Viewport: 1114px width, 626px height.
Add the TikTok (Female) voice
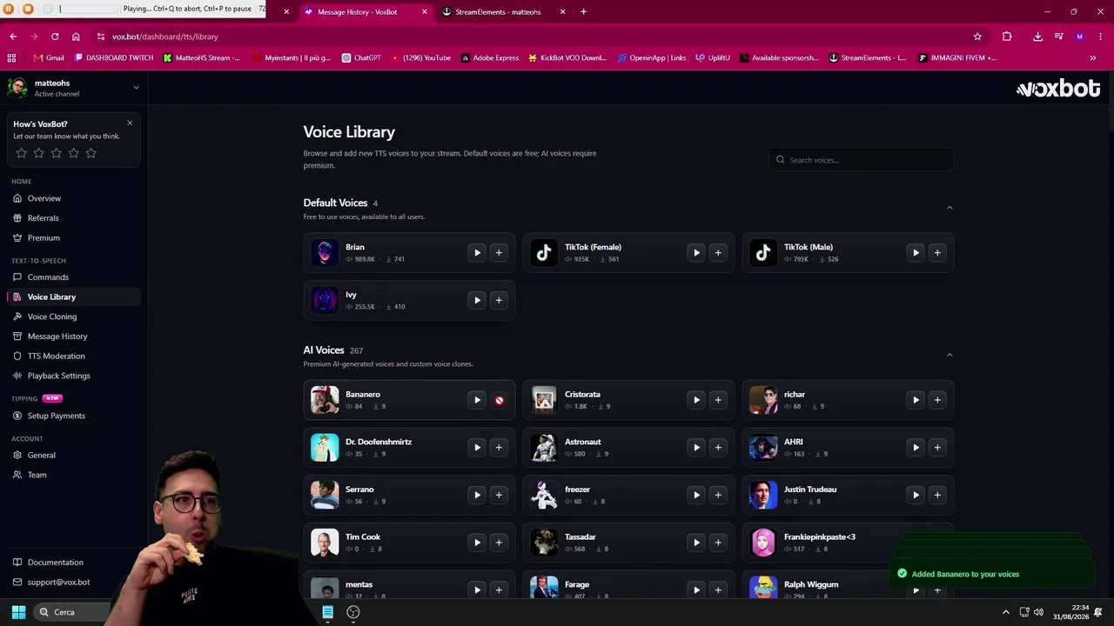(x=718, y=253)
